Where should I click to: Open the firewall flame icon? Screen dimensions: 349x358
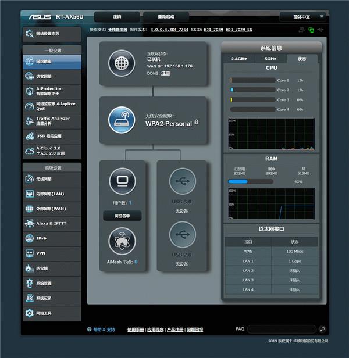[30, 268]
